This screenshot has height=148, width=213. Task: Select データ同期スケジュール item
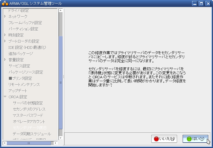32,134
